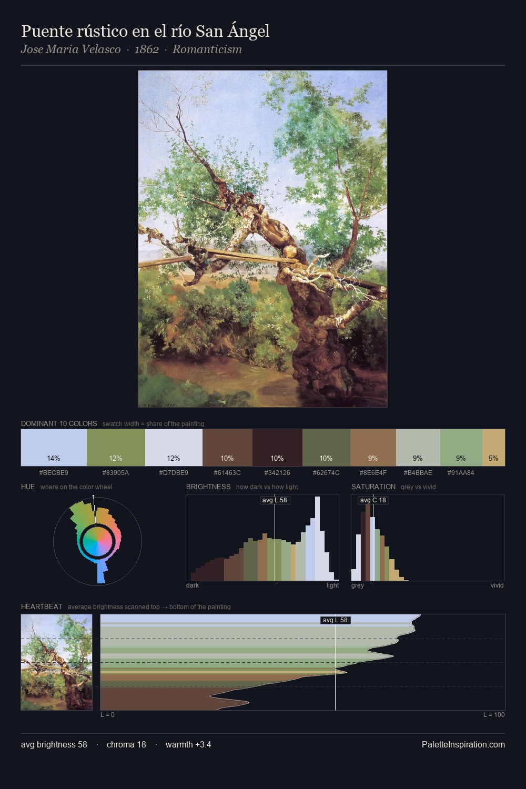The height and width of the screenshot is (789, 526).
Task: Open the PaletteInspiration.com link
Action: (x=463, y=744)
